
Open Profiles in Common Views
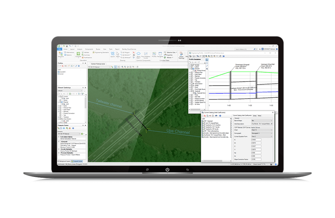pos(154,54)
